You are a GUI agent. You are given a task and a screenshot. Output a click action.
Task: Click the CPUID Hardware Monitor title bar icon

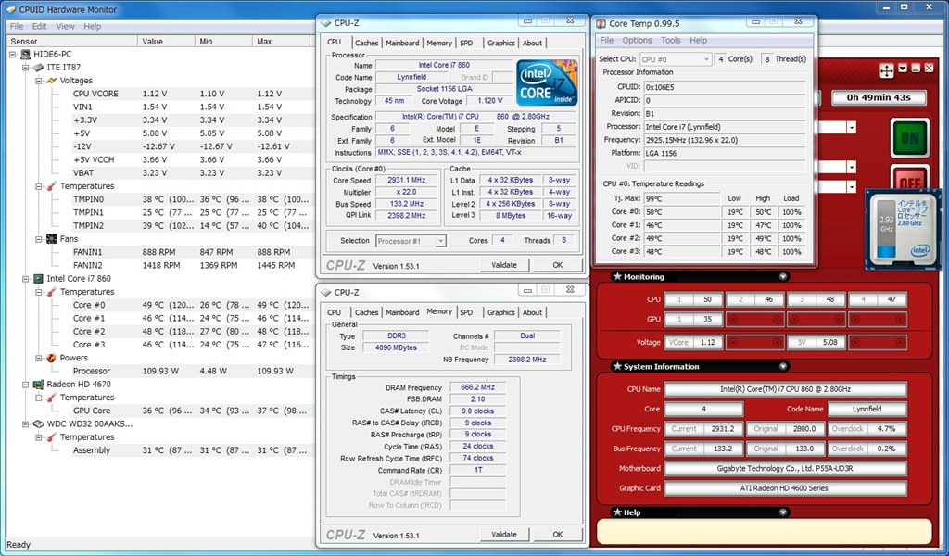point(11,9)
